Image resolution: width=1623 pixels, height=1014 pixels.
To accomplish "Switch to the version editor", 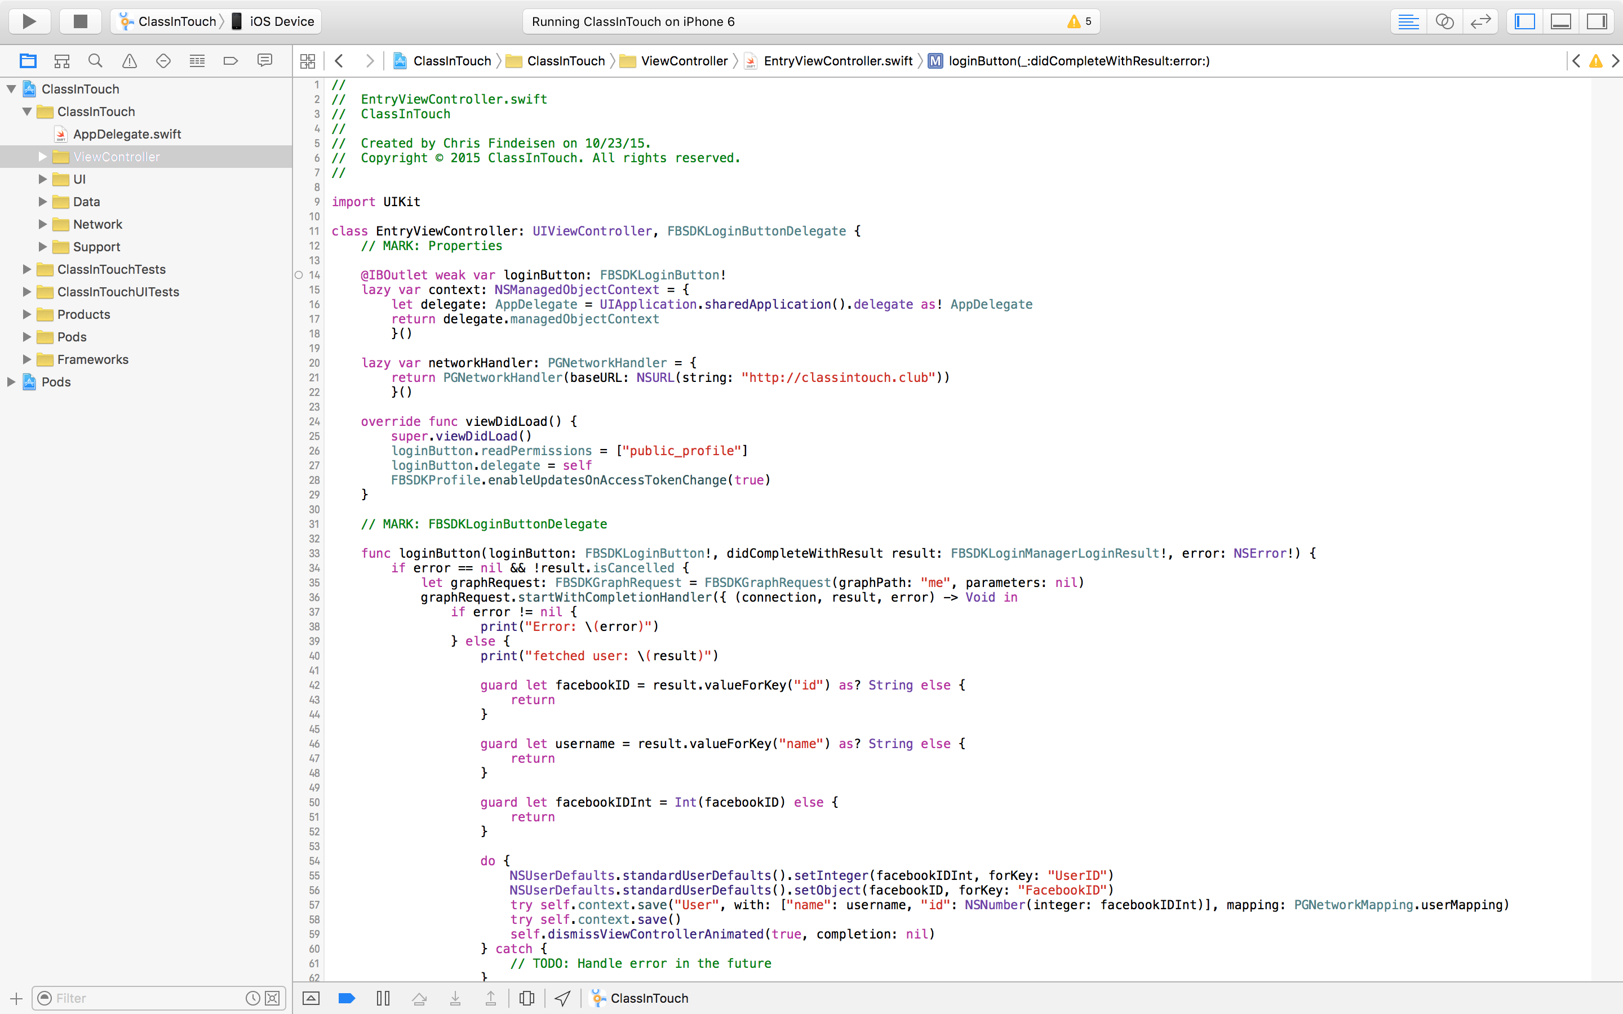I will [1480, 21].
